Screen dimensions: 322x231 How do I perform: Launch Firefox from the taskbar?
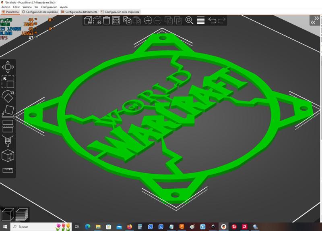pyautogui.click(x=129, y=227)
